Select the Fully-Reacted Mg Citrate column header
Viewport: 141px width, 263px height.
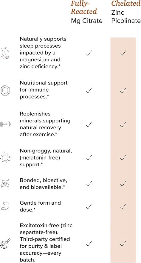coord(86,12)
